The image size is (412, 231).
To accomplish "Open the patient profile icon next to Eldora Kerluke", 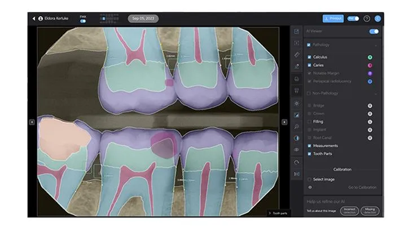I will [41, 19].
